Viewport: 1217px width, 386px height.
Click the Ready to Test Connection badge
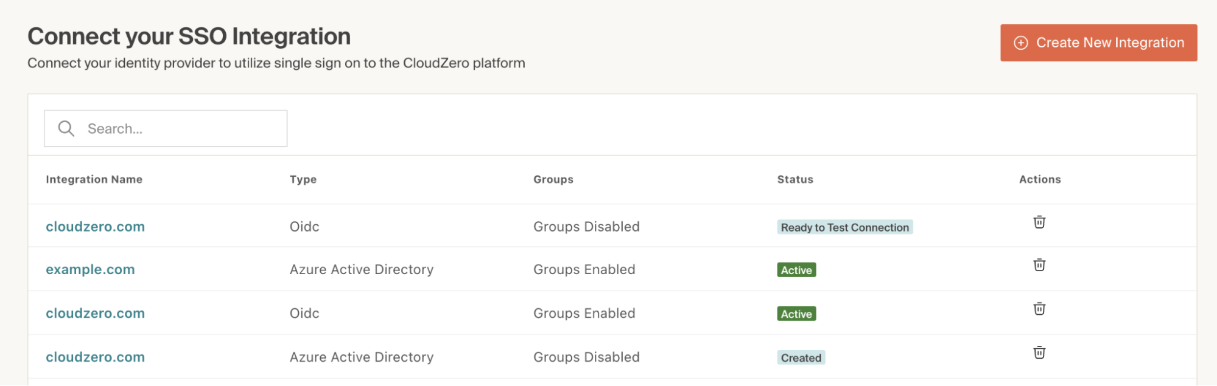click(844, 227)
